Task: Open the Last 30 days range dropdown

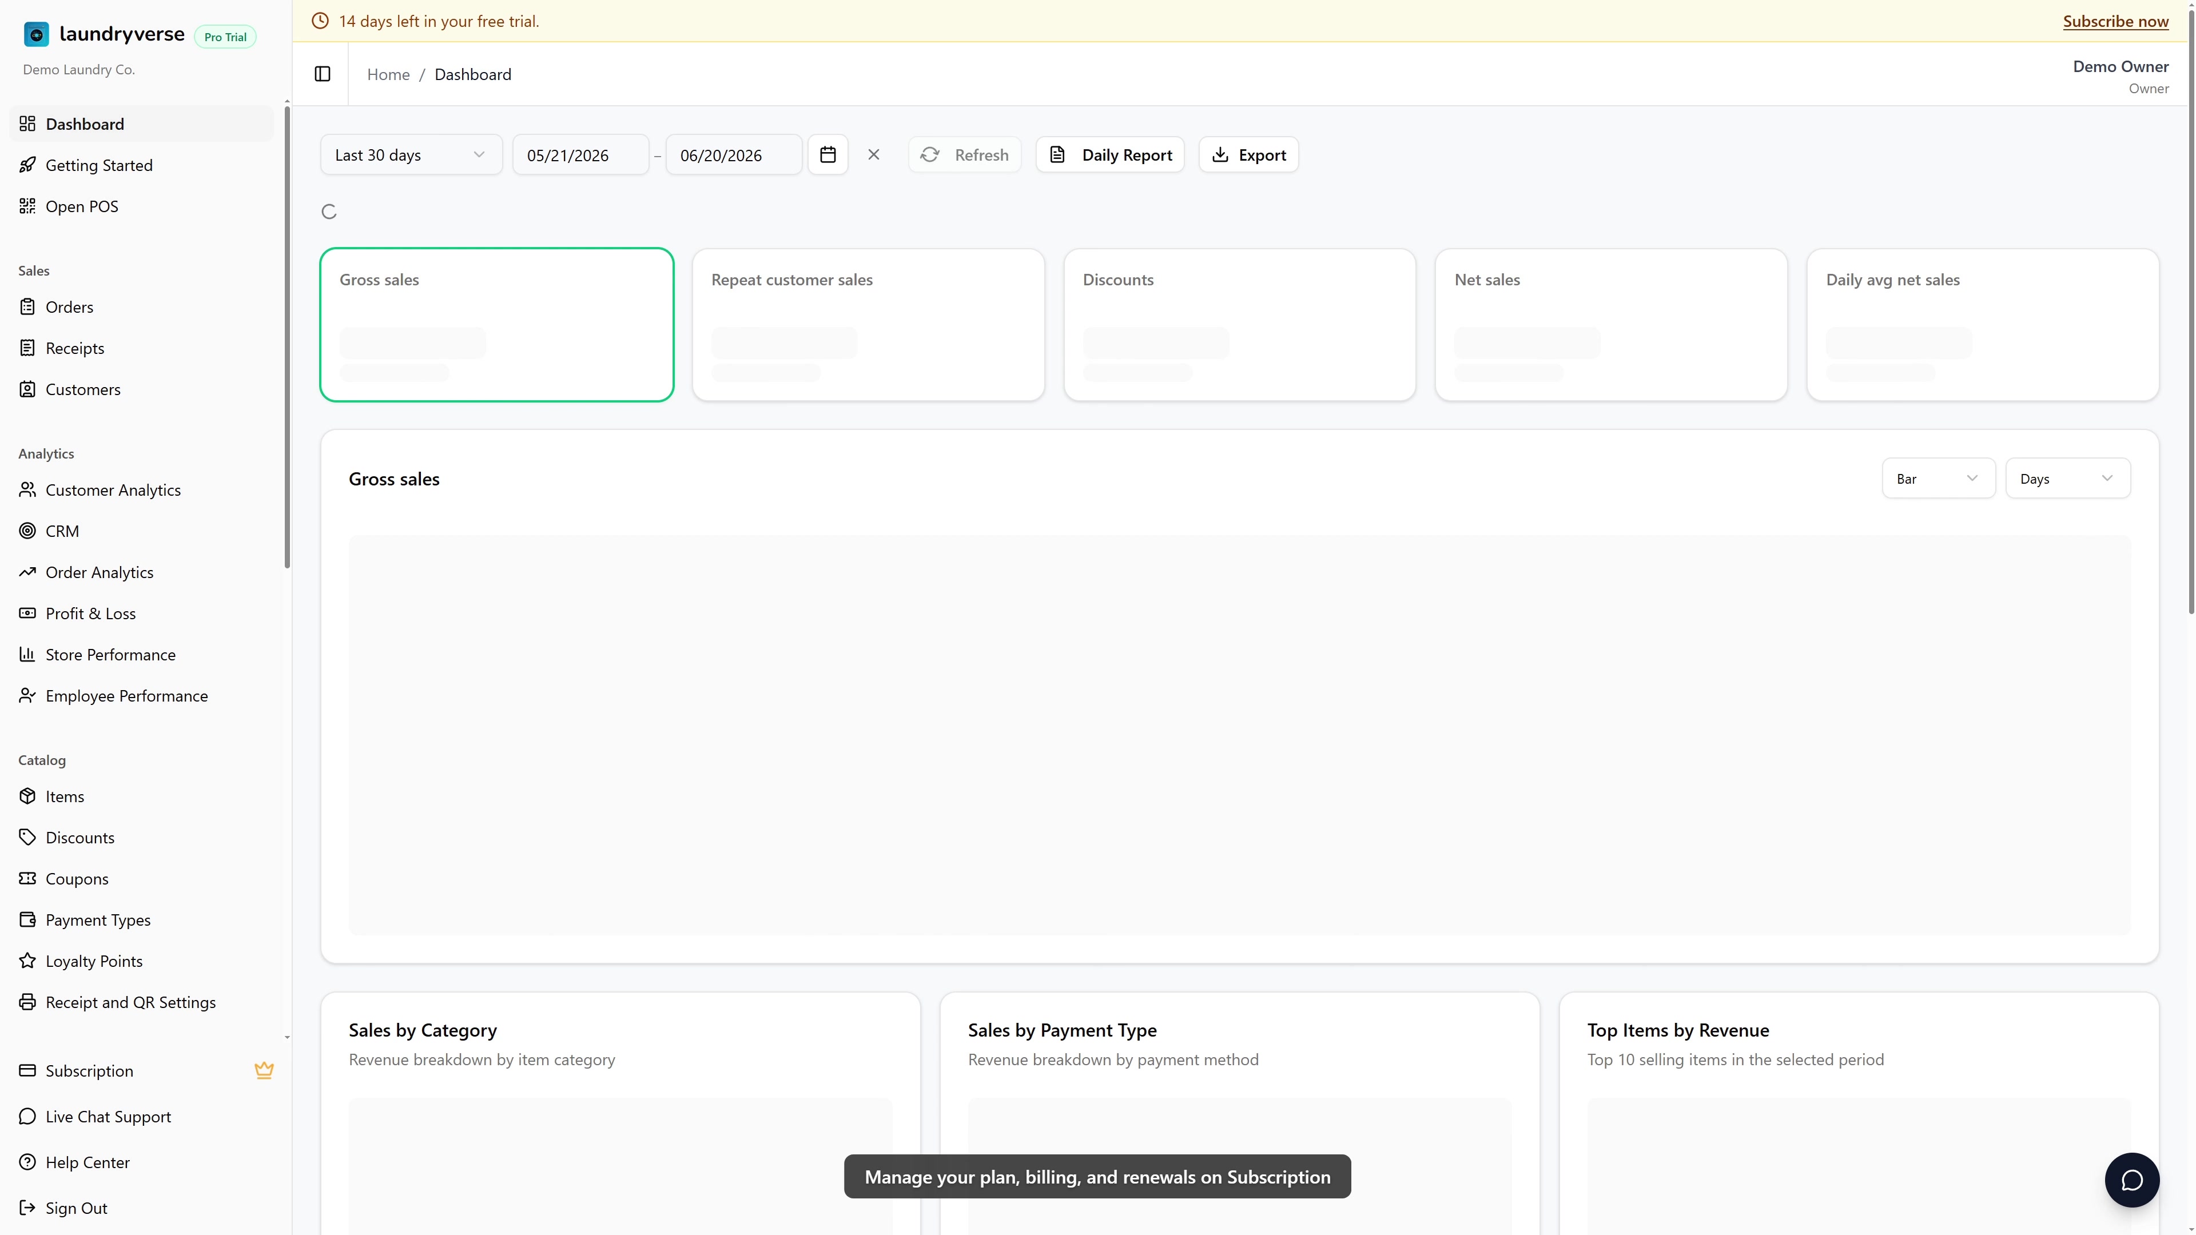Action: pos(411,154)
